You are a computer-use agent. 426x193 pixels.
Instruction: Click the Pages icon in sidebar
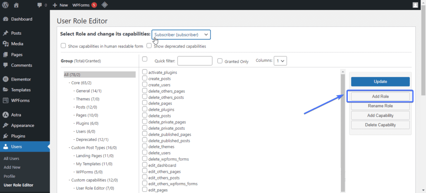[5, 55]
